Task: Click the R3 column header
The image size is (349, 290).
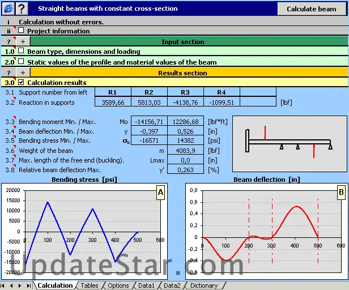Action: tap(185, 92)
